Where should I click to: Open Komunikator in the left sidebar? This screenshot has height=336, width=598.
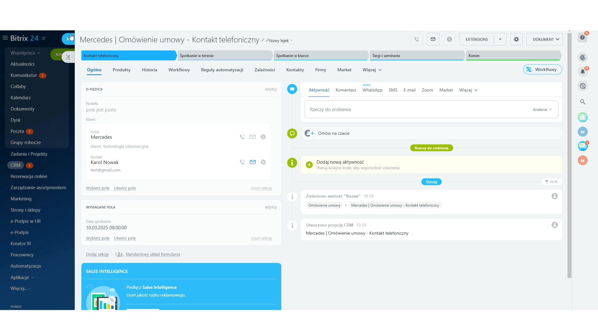coord(24,75)
